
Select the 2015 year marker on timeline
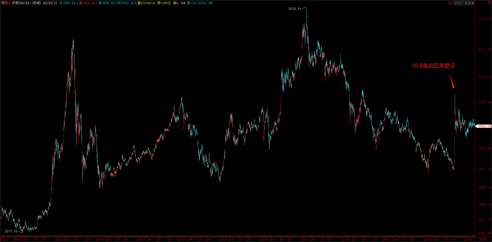59,239
